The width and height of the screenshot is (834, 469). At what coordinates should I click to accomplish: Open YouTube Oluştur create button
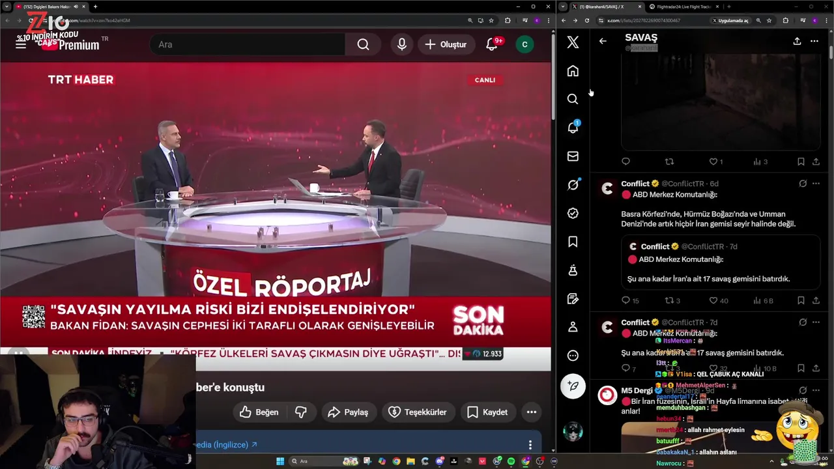pos(446,44)
